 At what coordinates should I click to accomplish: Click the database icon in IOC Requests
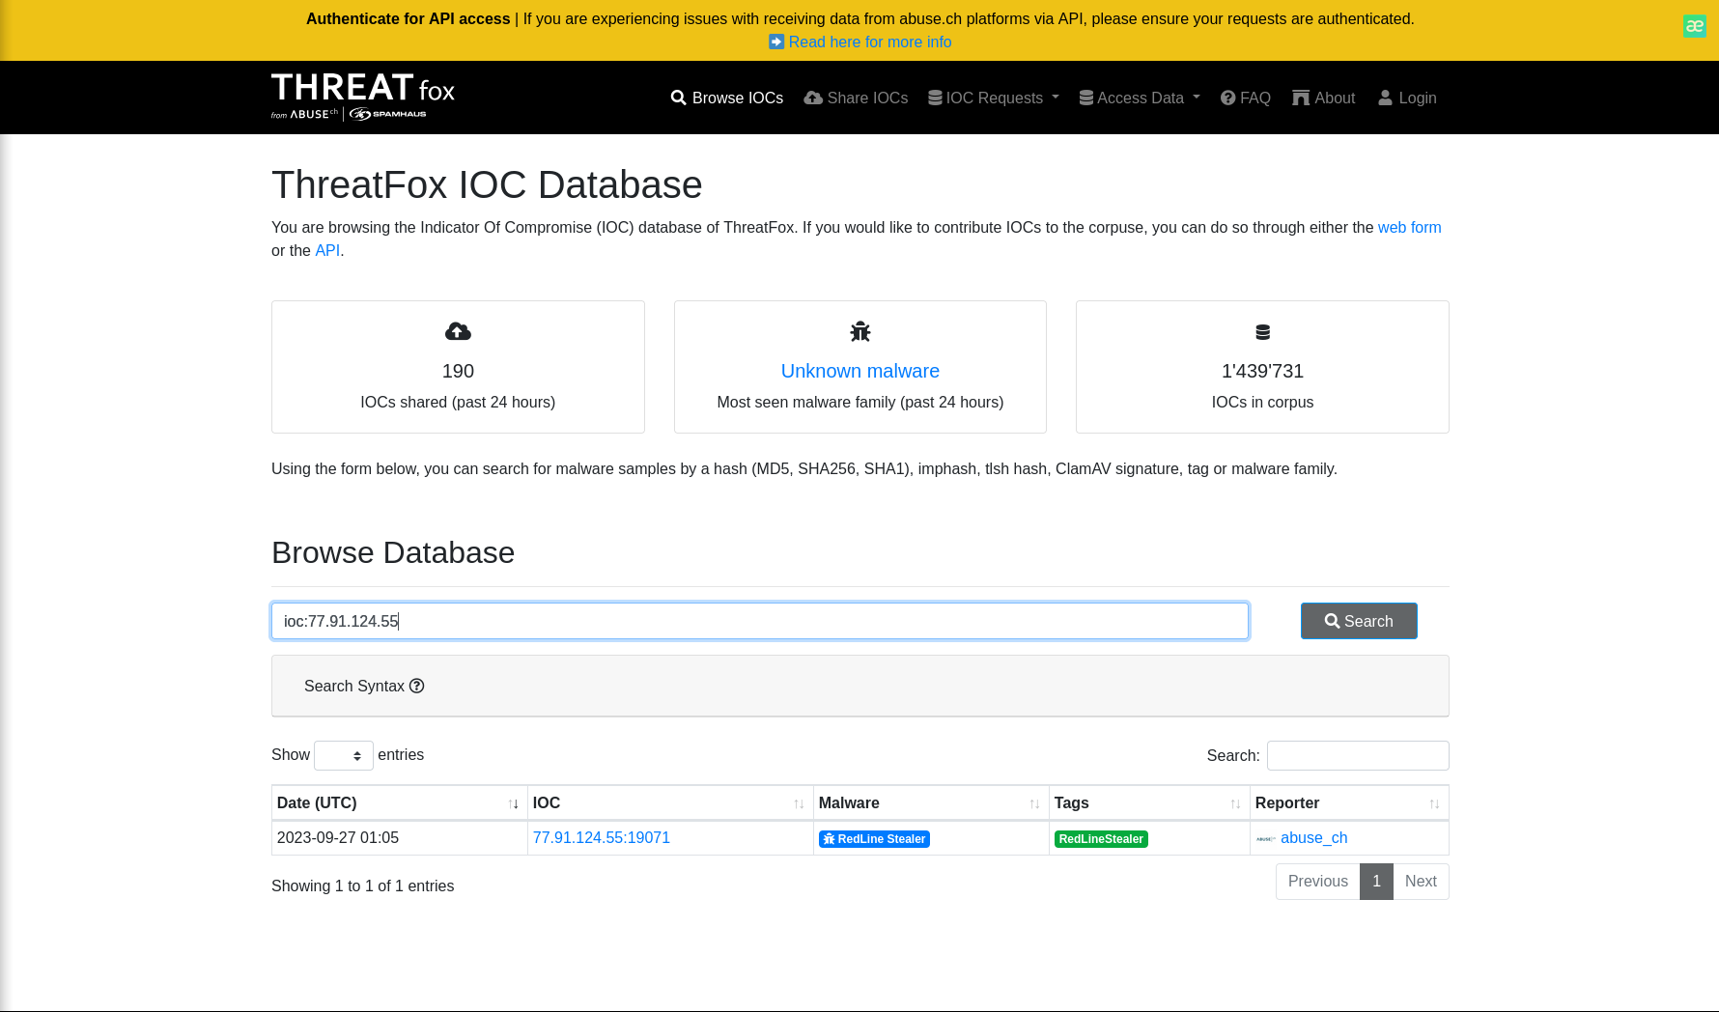pyautogui.click(x=935, y=98)
